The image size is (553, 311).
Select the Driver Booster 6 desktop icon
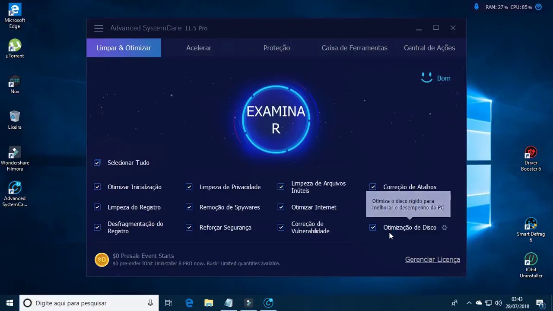tap(531, 159)
